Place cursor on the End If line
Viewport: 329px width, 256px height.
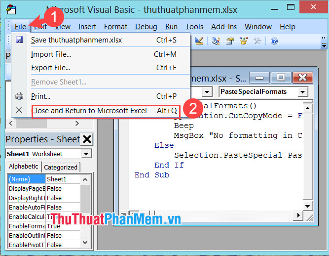[169, 165]
